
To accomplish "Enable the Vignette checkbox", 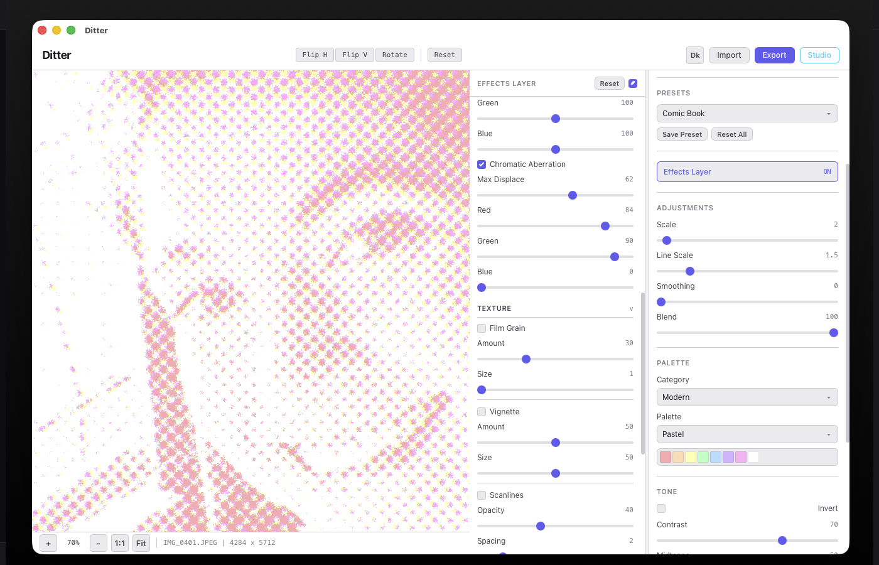I will pyautogui.click(x=481, y=411).
